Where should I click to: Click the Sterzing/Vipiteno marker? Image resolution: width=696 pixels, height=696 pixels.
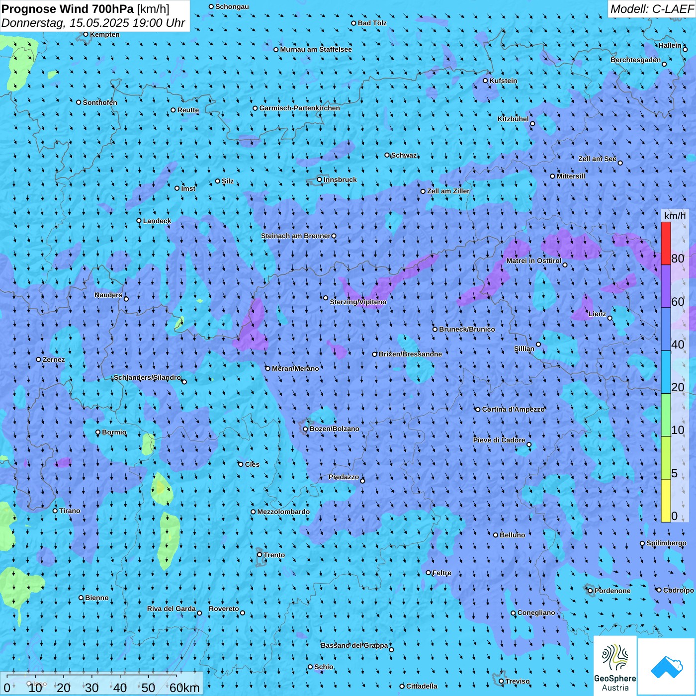click(x=326, y=298)
